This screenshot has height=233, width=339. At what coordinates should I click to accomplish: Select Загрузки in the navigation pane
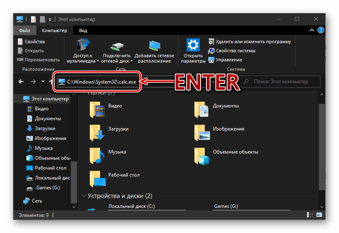45,128
